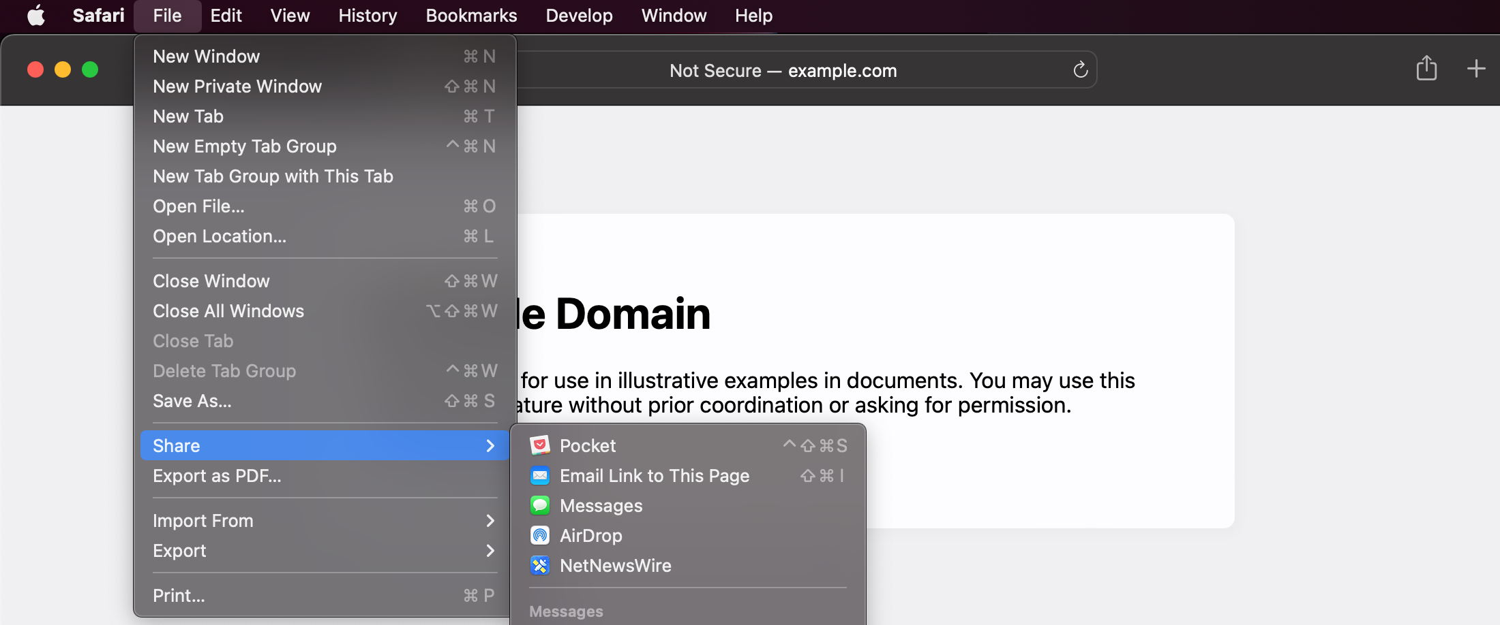The width and height of the screenshot is (1500, 625).
Task: Close the open File menu
Action: coord(167,15)
